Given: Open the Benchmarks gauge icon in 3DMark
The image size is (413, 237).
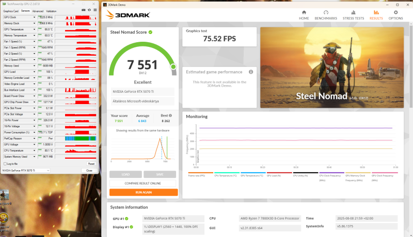Looking at the screenshot, I should pos(326,12).
